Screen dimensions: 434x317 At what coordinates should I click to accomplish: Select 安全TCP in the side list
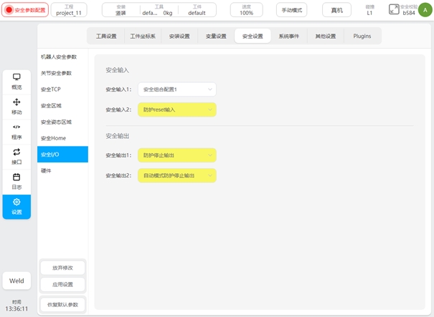pyautogui.click(x=51, y=89)
